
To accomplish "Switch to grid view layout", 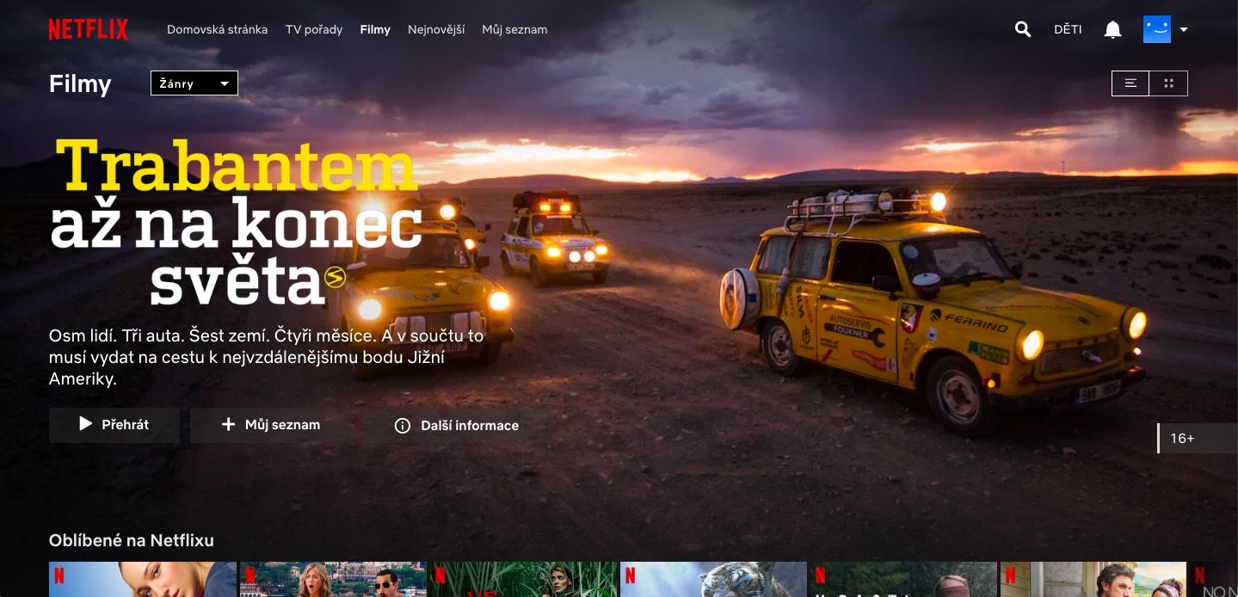I will 1168,83.
